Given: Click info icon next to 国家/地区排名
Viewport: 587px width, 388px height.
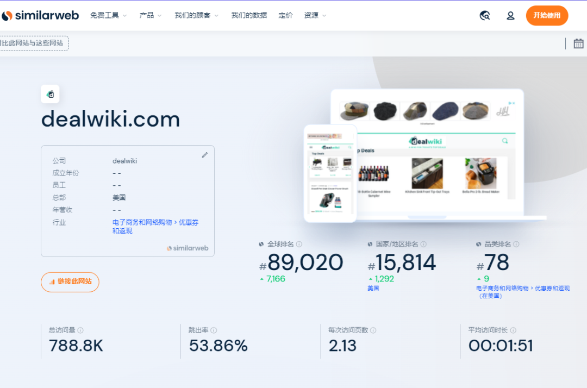Looking at the screenshot, I should (x=423, y=244).
